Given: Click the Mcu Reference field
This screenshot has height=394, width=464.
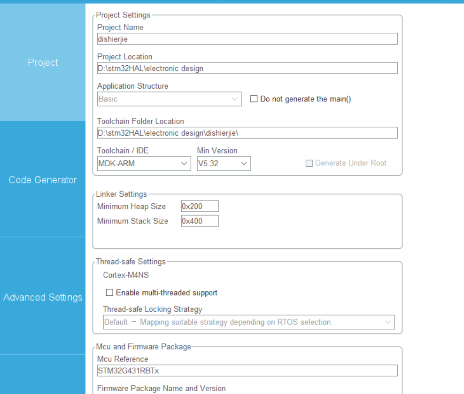Looking at the screenshot, I should pyautogui.click(x=247, y=371).
